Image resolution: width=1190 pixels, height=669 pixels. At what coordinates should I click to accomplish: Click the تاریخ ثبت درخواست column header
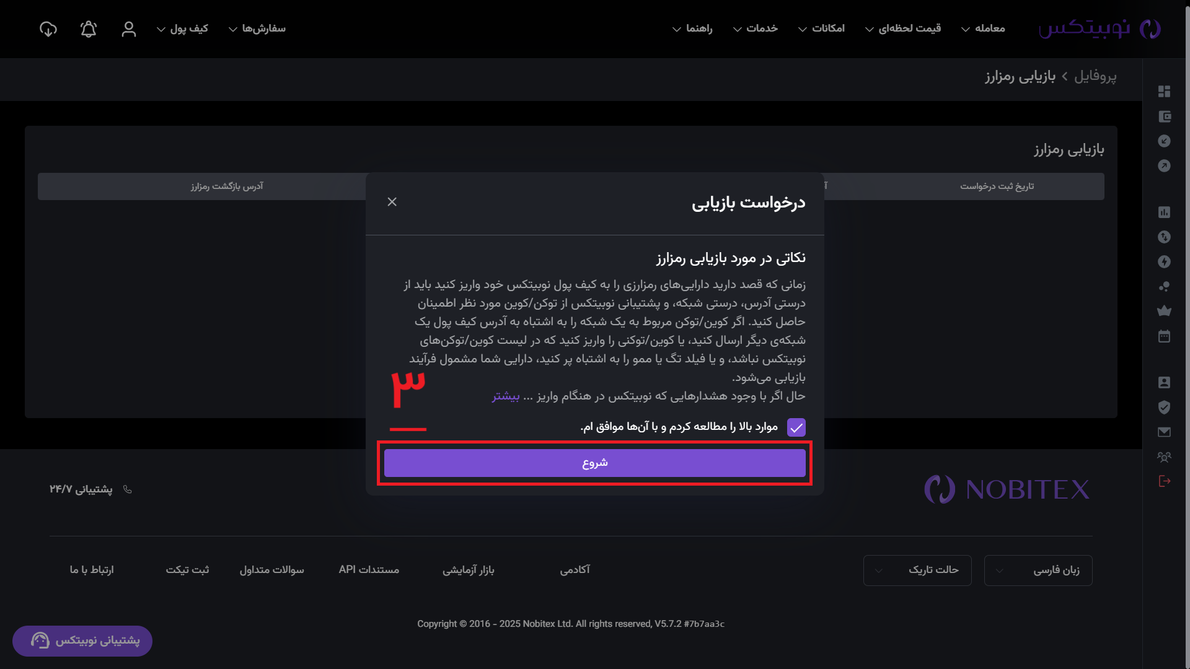[x=997, y=186]
